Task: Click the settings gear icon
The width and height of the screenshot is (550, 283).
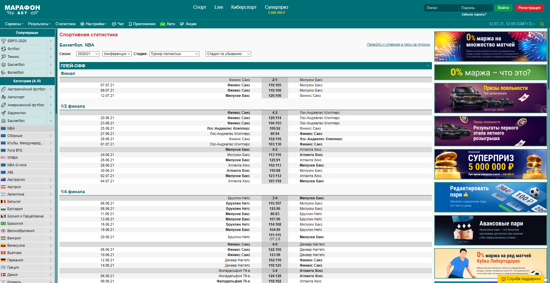Action: (82, 24)
